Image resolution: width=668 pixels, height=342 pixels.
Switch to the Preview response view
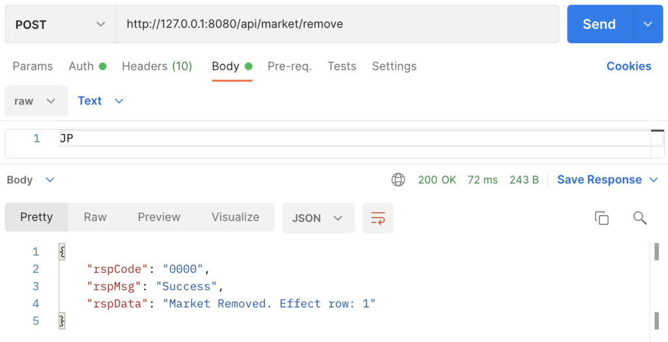[159, 217]
